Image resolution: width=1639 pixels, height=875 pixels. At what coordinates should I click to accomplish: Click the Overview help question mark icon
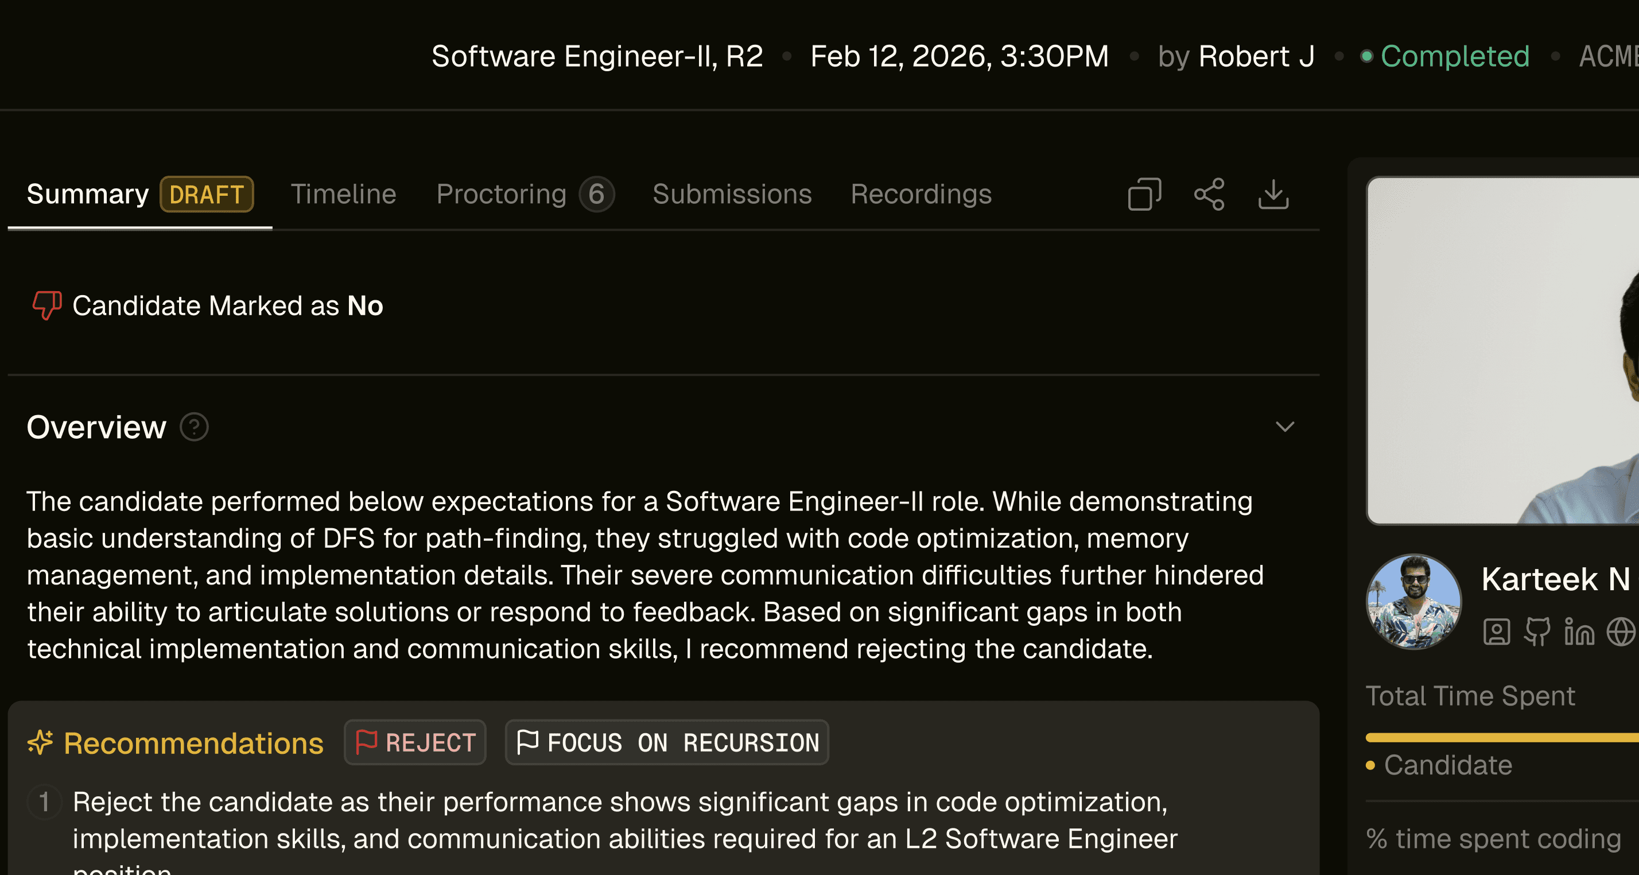[x=194, y=427]
